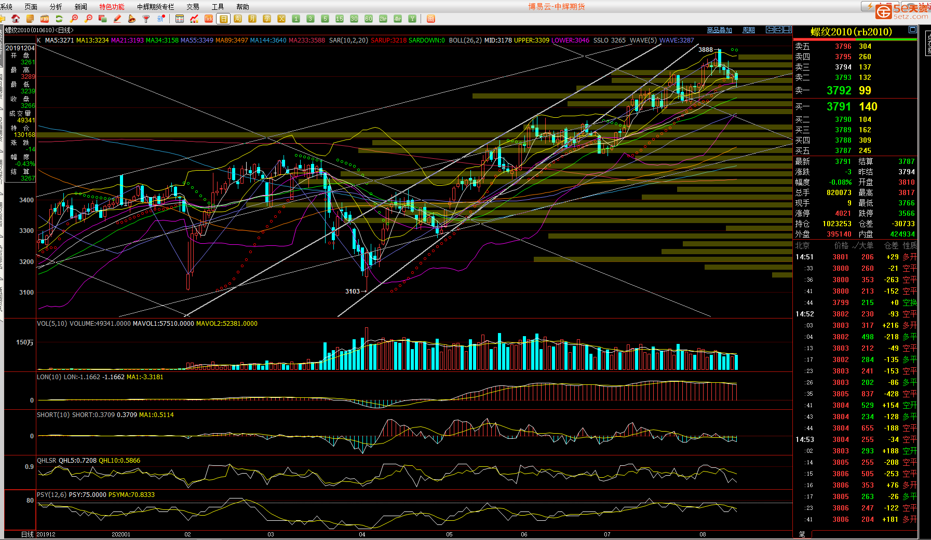Switch chart to Tick period
931x540 pixels.
pos(209,19)
